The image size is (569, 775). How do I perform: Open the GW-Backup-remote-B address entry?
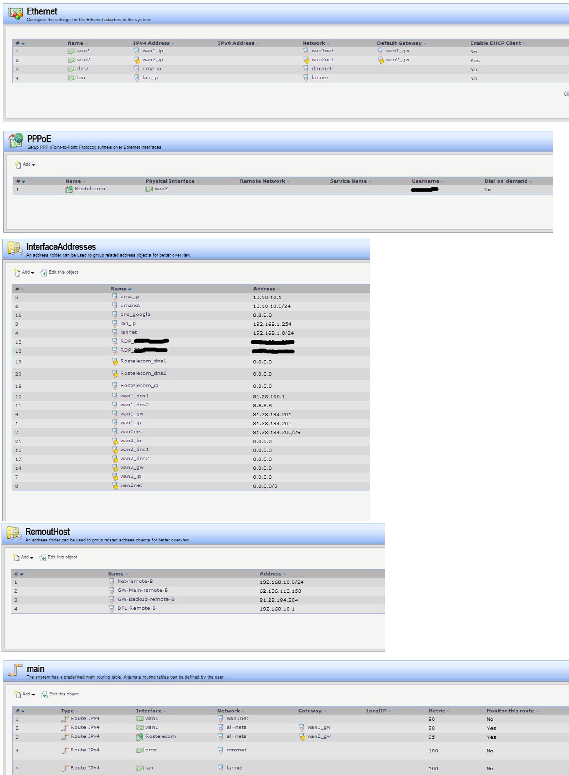pos(146,600)
